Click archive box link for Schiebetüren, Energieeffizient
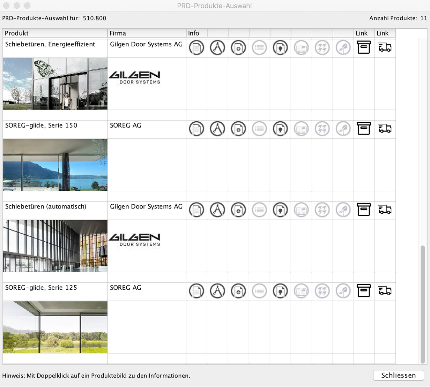This screenshot has height=387, width=430. 364,47
